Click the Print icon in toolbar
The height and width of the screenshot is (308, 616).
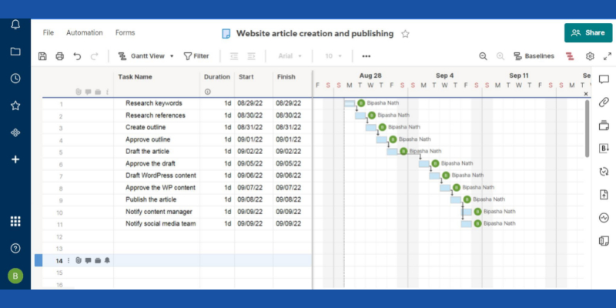click(59, 56)
